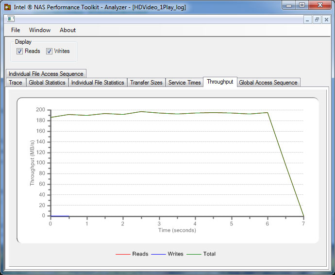Screen dimensions: 335x275
Task: Close the inner HDVideo log document
Action: 326,19
